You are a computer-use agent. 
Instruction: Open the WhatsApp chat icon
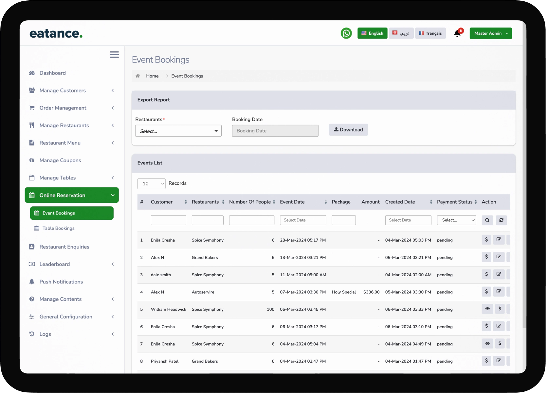click(x=346, y=33)
